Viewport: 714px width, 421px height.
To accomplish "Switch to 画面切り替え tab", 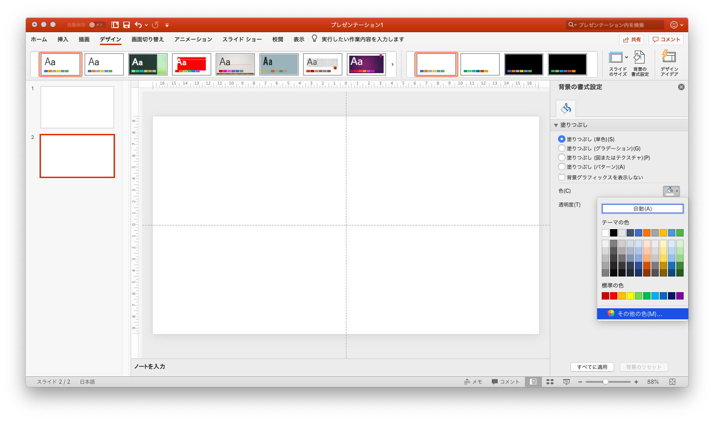I will pos(148,39).
